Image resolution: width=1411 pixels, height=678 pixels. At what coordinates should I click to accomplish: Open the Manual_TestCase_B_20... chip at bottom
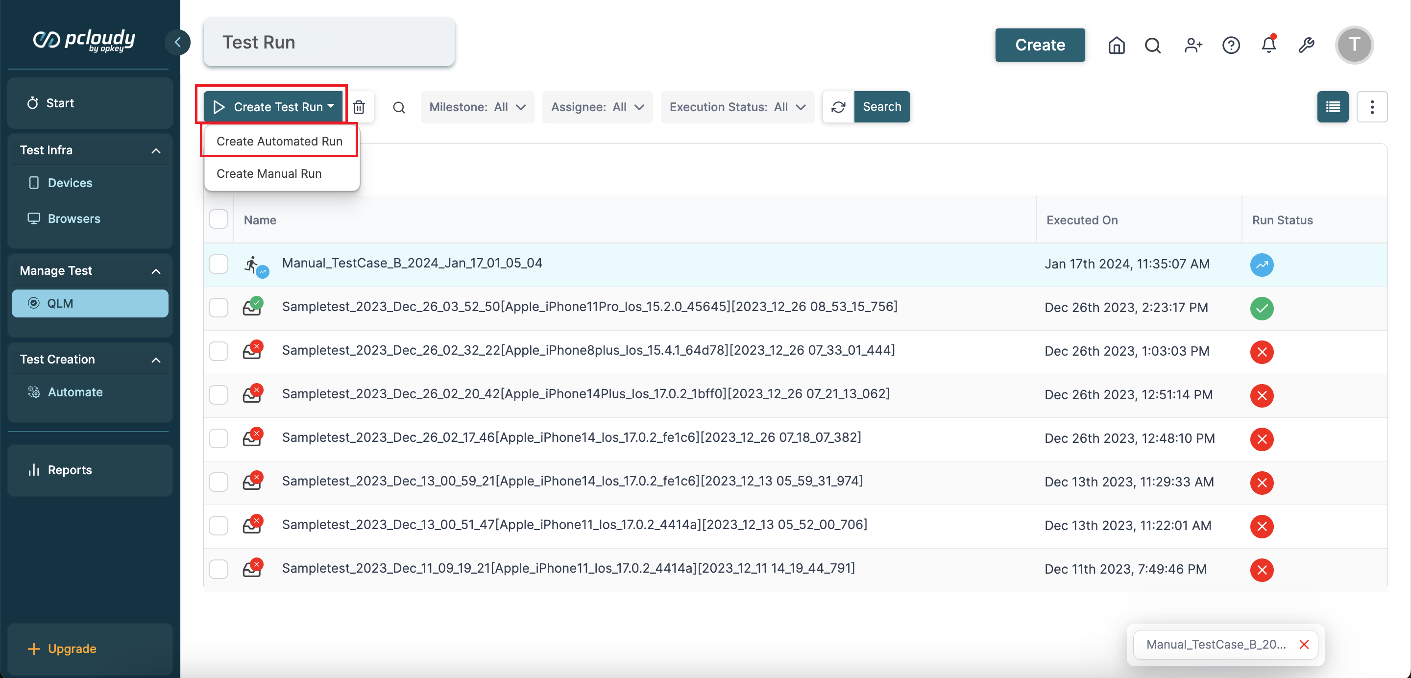[1216, 645]
